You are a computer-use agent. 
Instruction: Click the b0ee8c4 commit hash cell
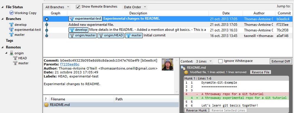point(283,19)
